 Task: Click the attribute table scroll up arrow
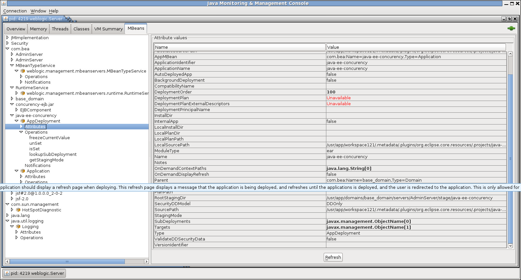510,54
